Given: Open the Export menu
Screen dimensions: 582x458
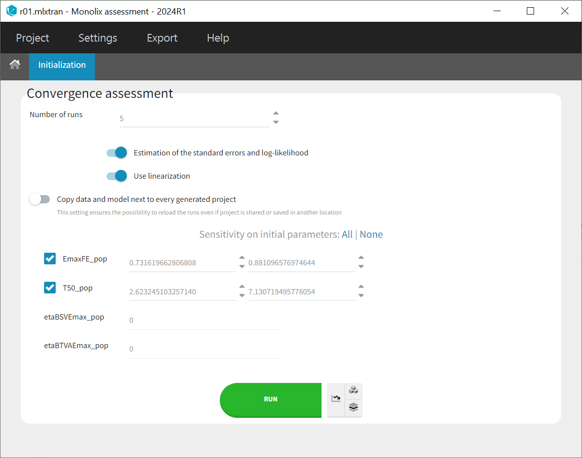Looking at the screenshot, I should pos(162,38).
